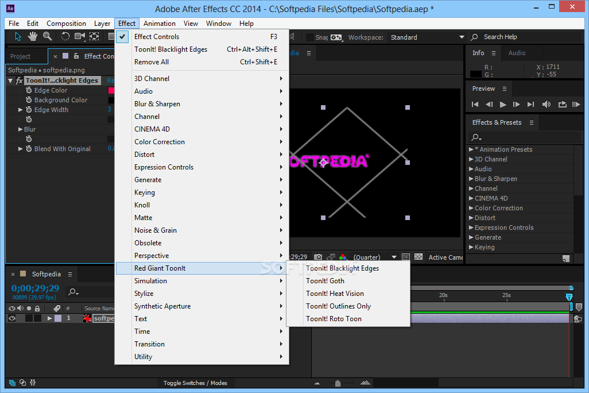Image resolution: width=589 pixels, height=393 pixels.
Task: Take snapshot with camera icon
Action: (318, 257)
